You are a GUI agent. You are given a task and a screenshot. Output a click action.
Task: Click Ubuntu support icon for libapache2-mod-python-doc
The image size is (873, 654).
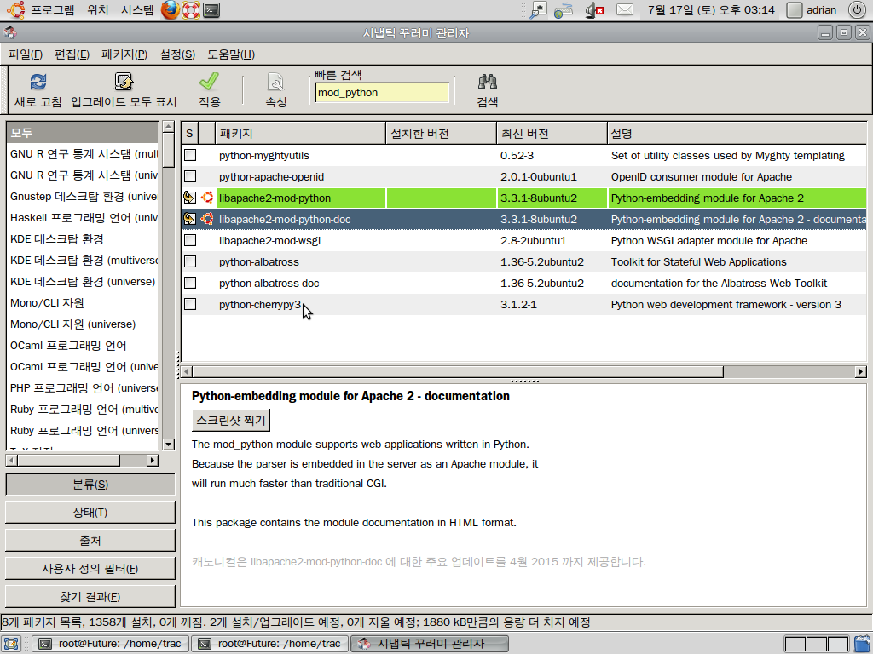pos(207,219)
